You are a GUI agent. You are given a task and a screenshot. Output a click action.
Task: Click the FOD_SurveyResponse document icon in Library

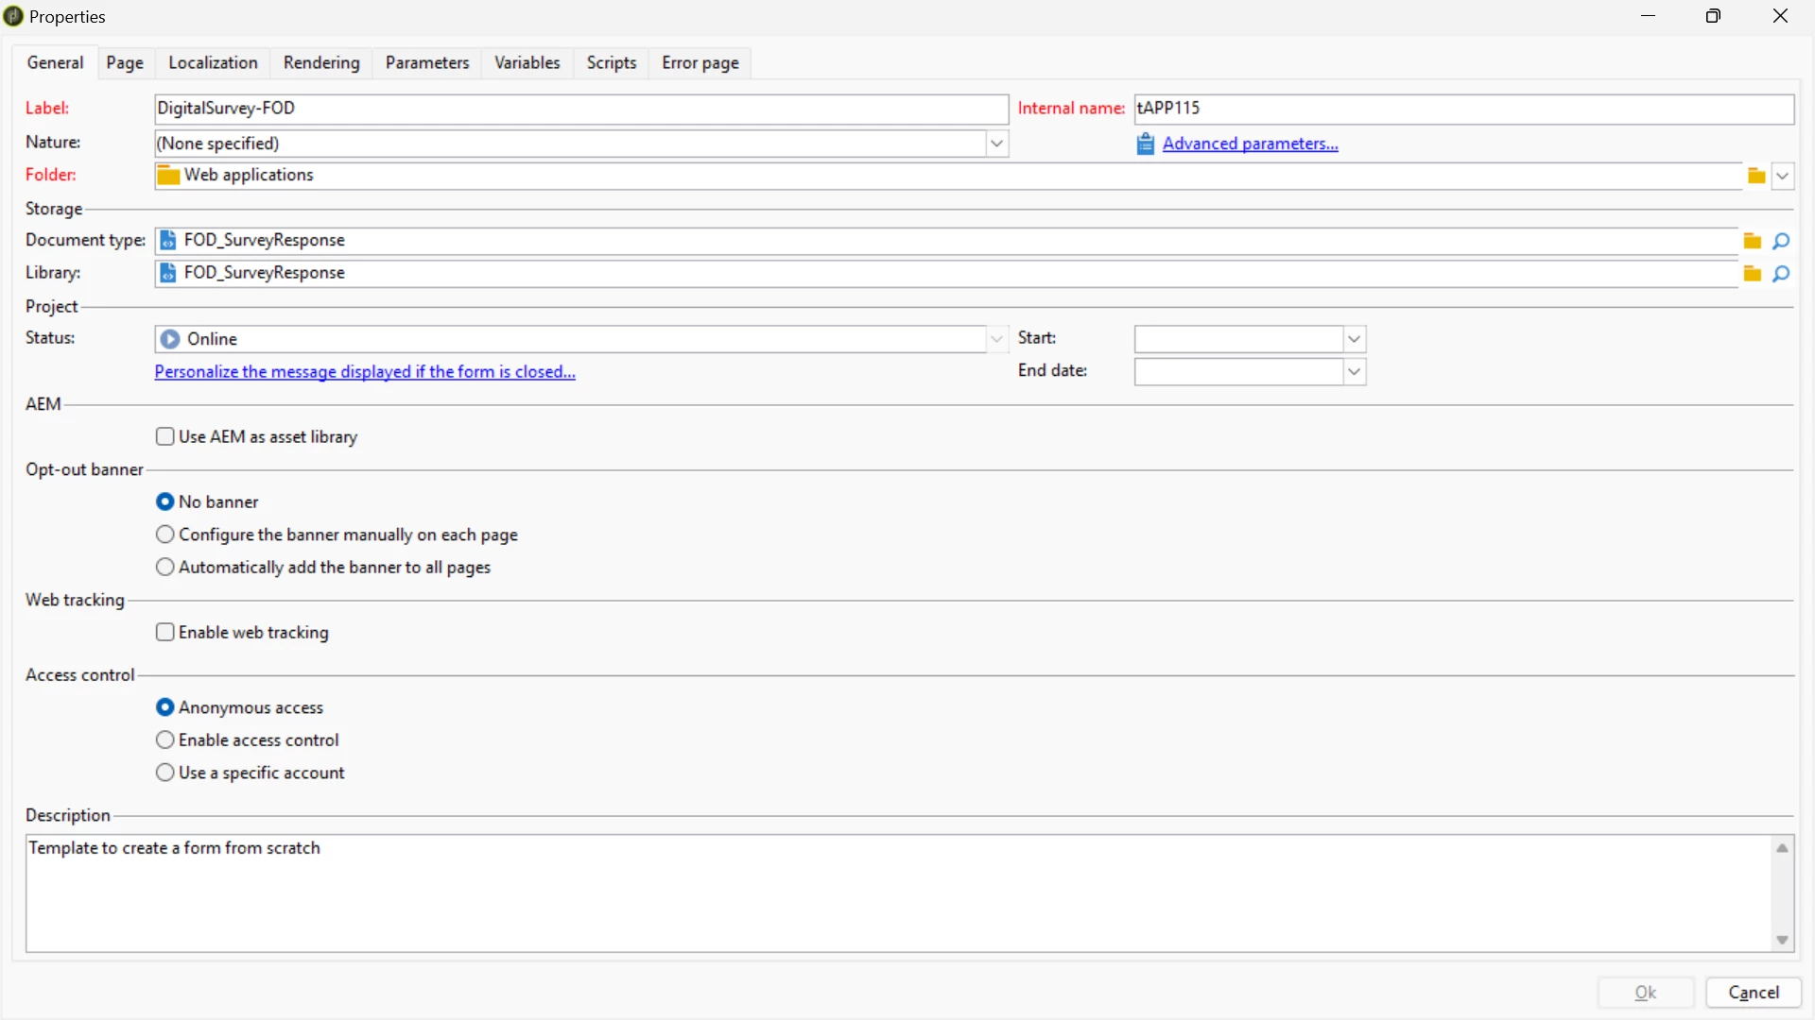pyautogui.click(x=168, y=273)
